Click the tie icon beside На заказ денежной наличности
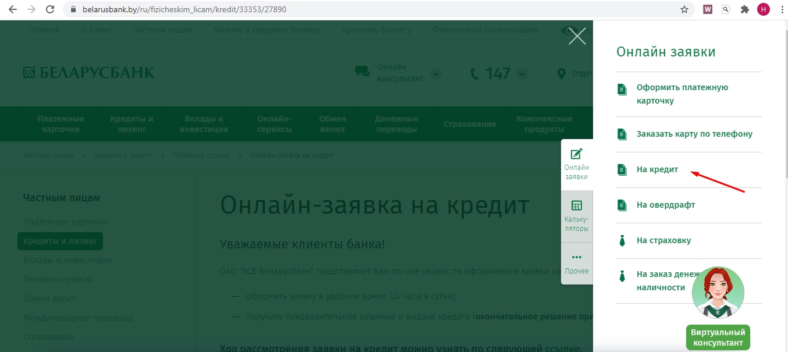 (622, 276)
